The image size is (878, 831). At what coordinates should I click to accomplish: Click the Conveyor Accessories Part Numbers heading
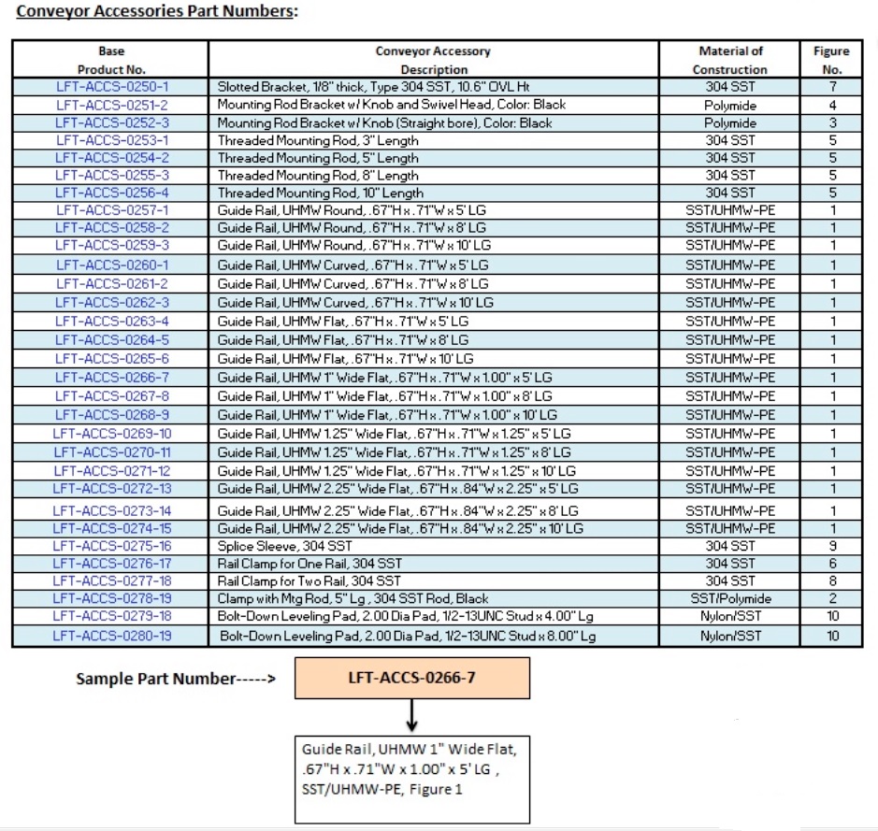click(x=157, y=12)
